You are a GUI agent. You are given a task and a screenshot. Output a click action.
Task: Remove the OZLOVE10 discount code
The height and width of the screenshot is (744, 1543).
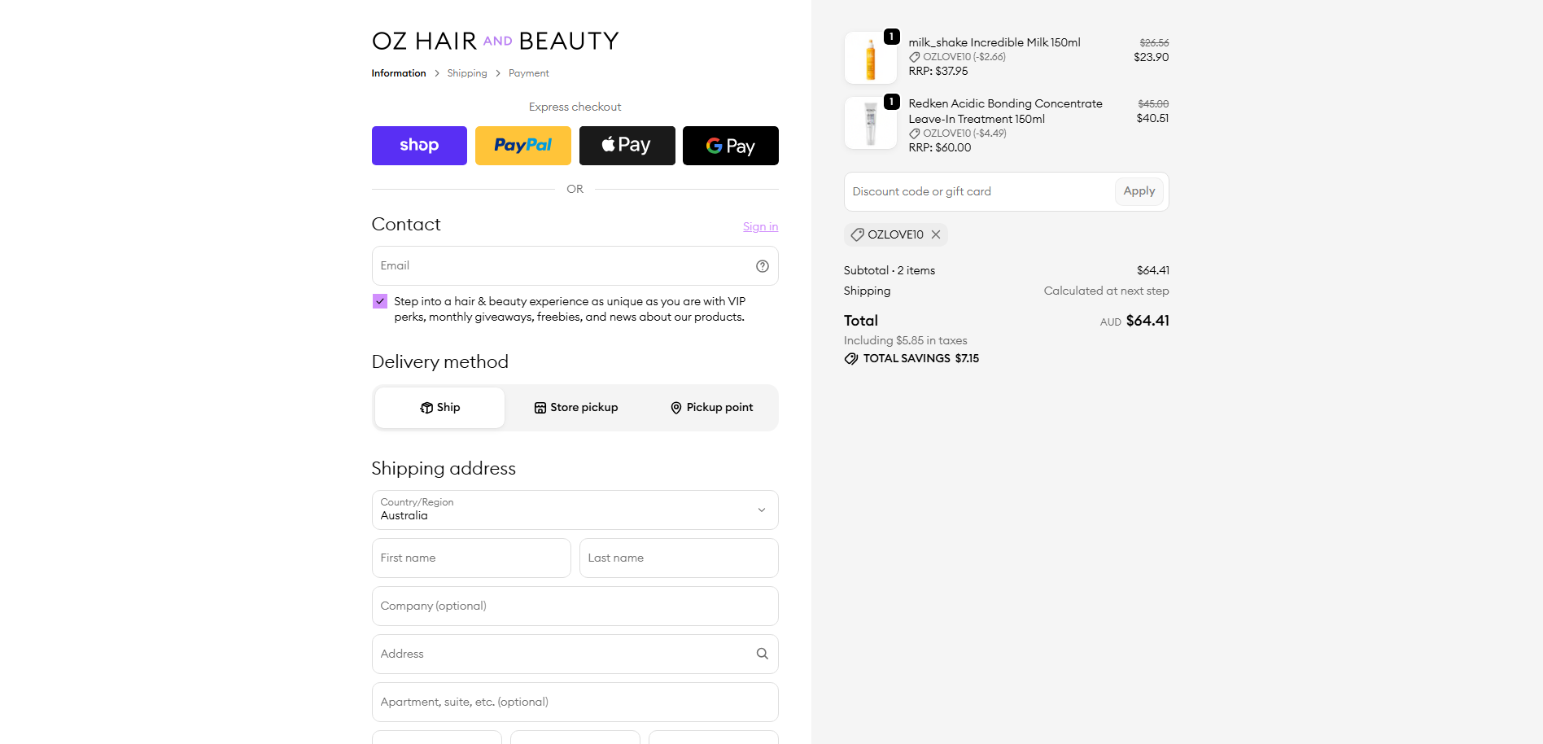936,234
